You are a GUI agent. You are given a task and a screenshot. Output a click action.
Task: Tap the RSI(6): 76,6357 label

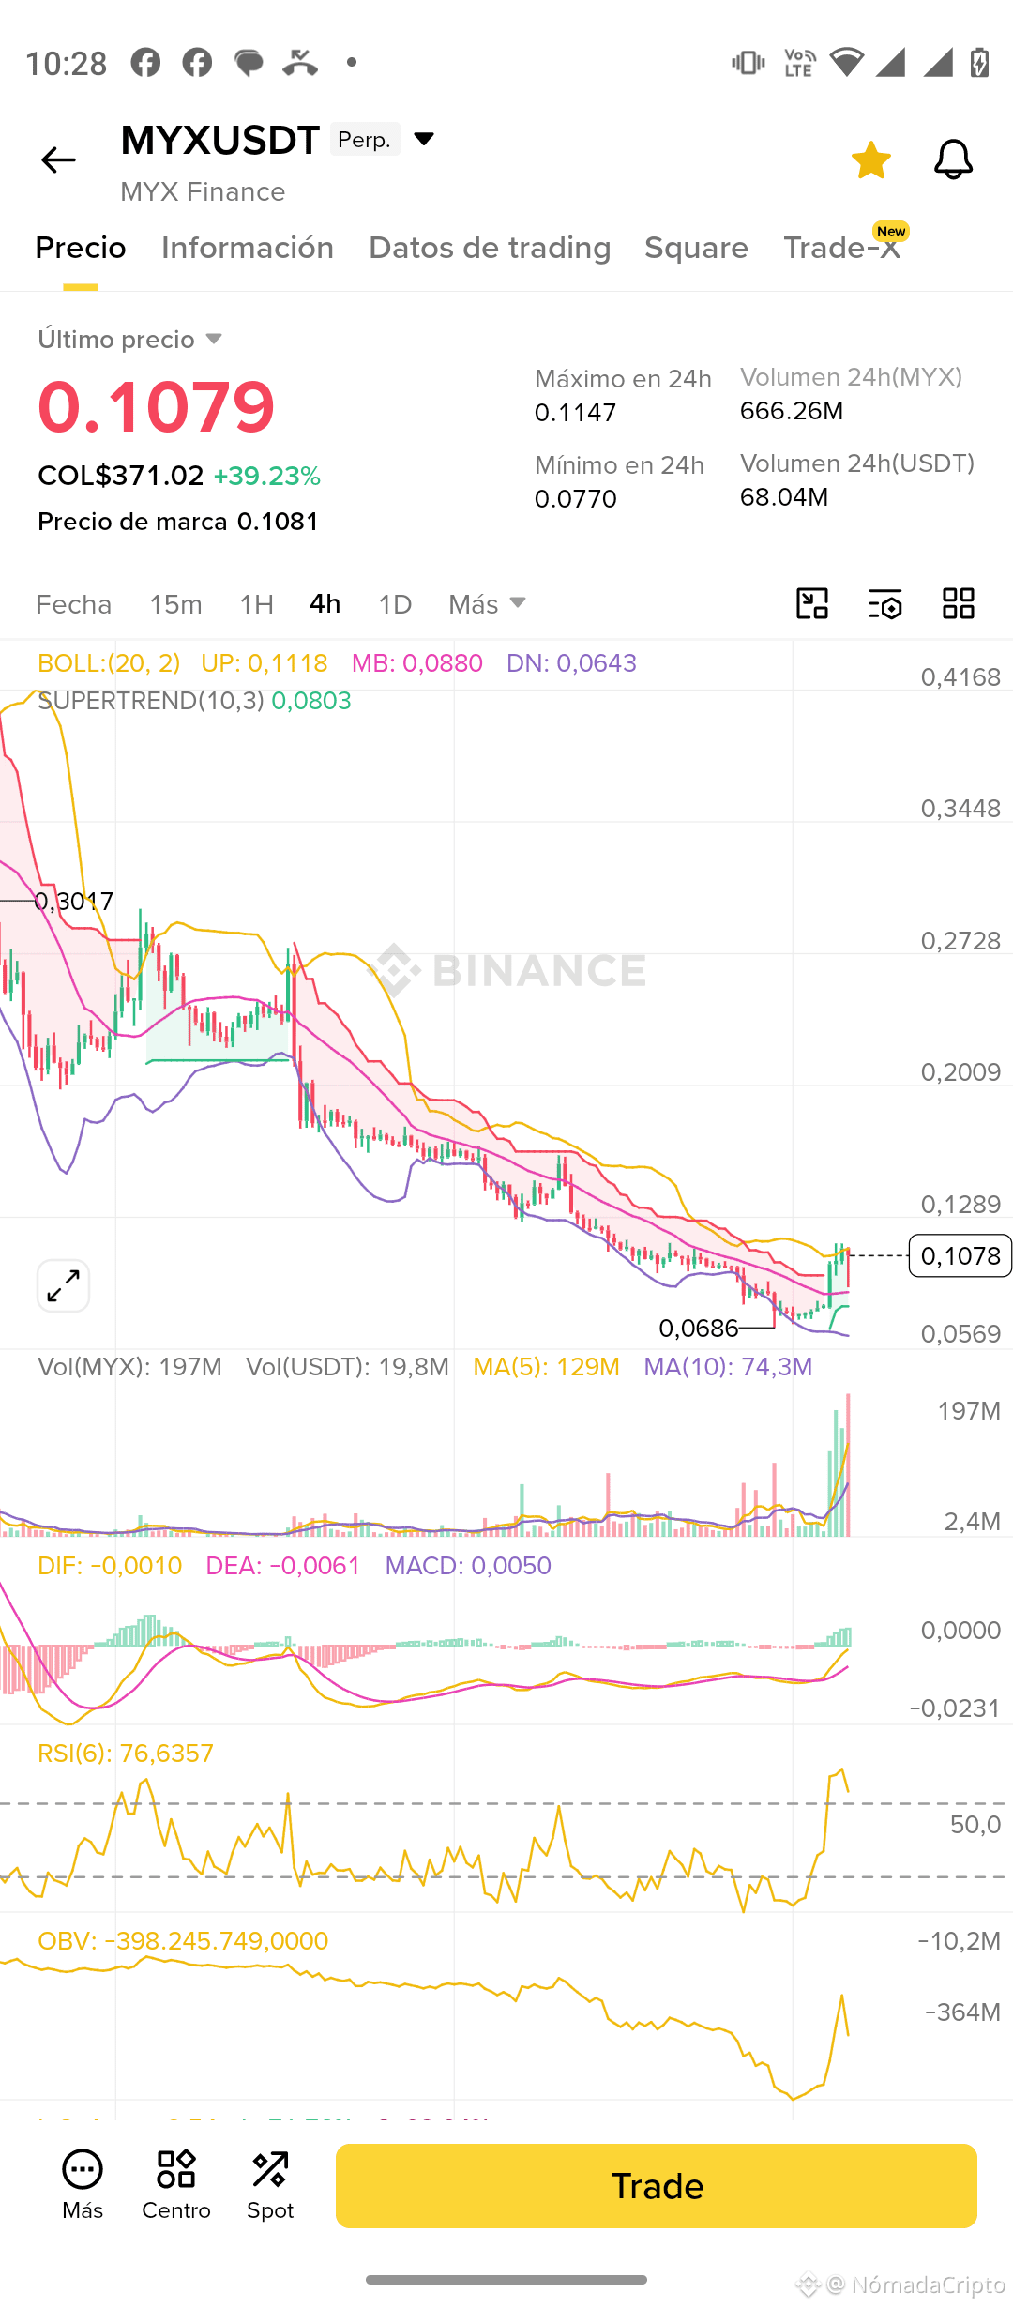(126, 1754)
